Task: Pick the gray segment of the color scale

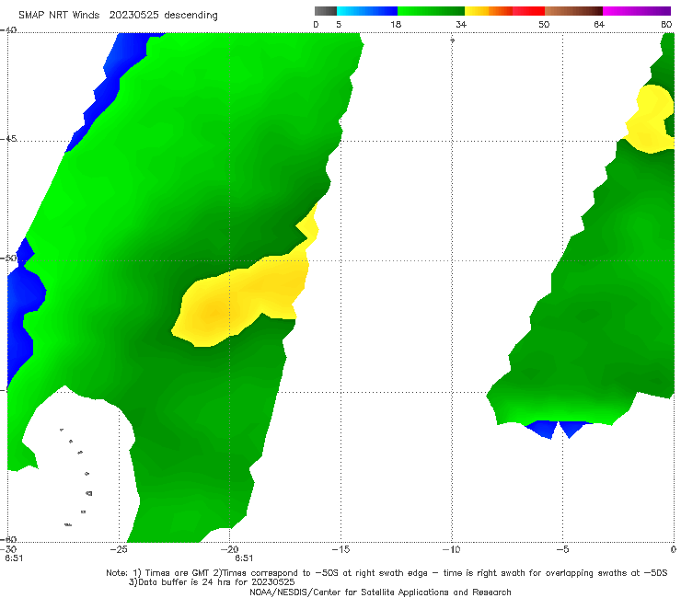Action: (325, 11)
